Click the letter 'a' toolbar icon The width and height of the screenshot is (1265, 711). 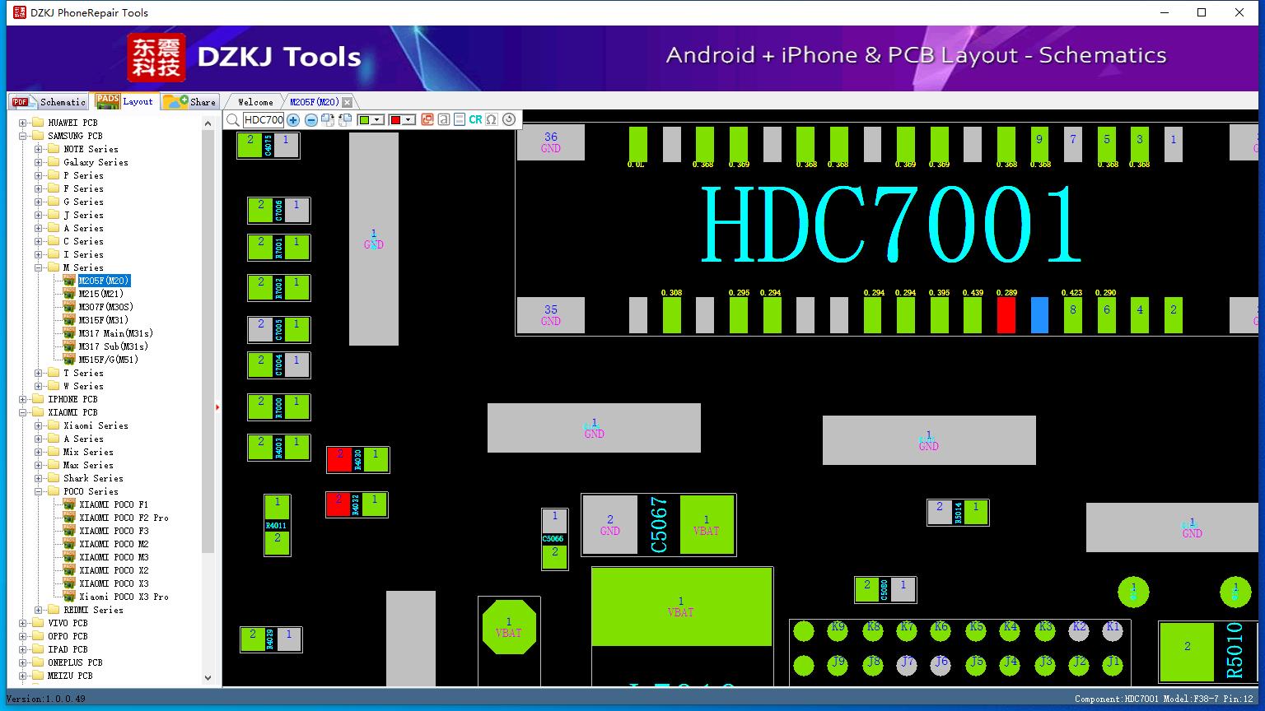(444, 119)
